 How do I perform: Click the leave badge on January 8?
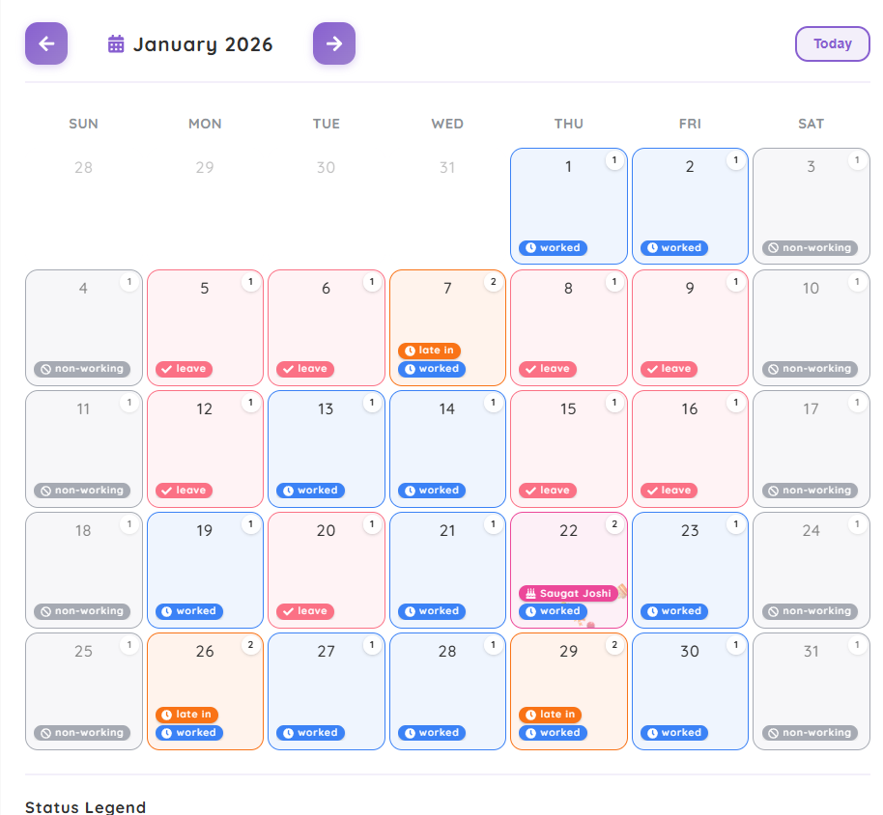click(x=547, y=369)
